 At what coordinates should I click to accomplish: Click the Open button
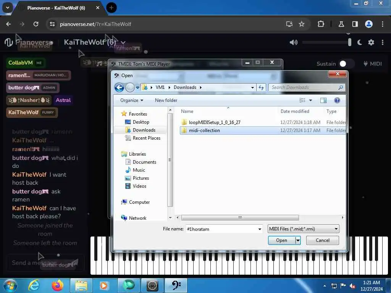point(281,240)
